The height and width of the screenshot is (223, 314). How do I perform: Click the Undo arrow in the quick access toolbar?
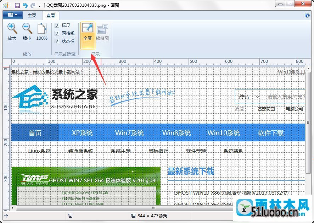(25, 5)
